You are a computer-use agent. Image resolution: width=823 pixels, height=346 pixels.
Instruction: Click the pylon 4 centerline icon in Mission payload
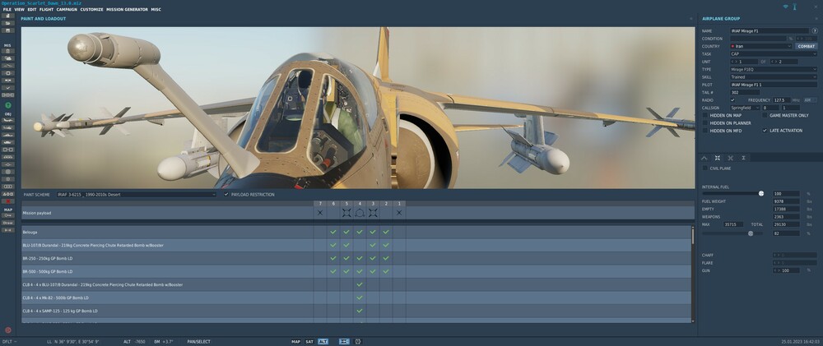(360, 213)
